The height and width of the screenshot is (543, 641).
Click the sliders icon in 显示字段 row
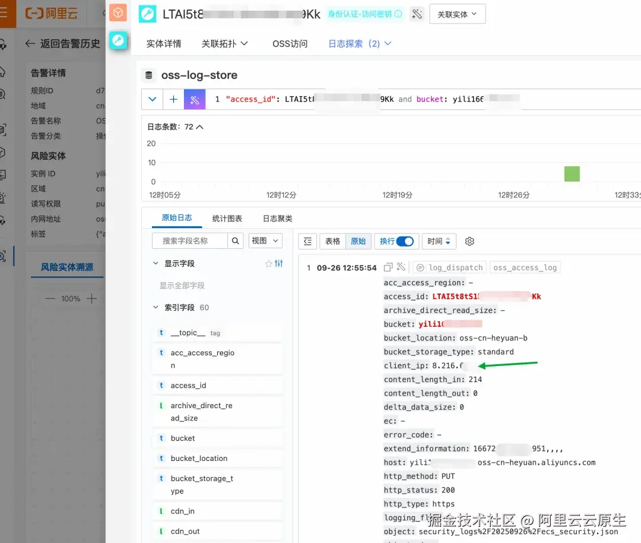(x=279, y=264)
